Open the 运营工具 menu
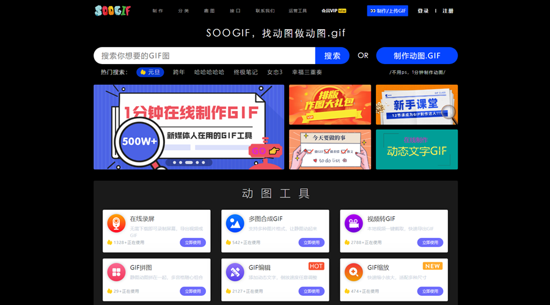The height and width of the screenshot is (305, 550). 298,11
